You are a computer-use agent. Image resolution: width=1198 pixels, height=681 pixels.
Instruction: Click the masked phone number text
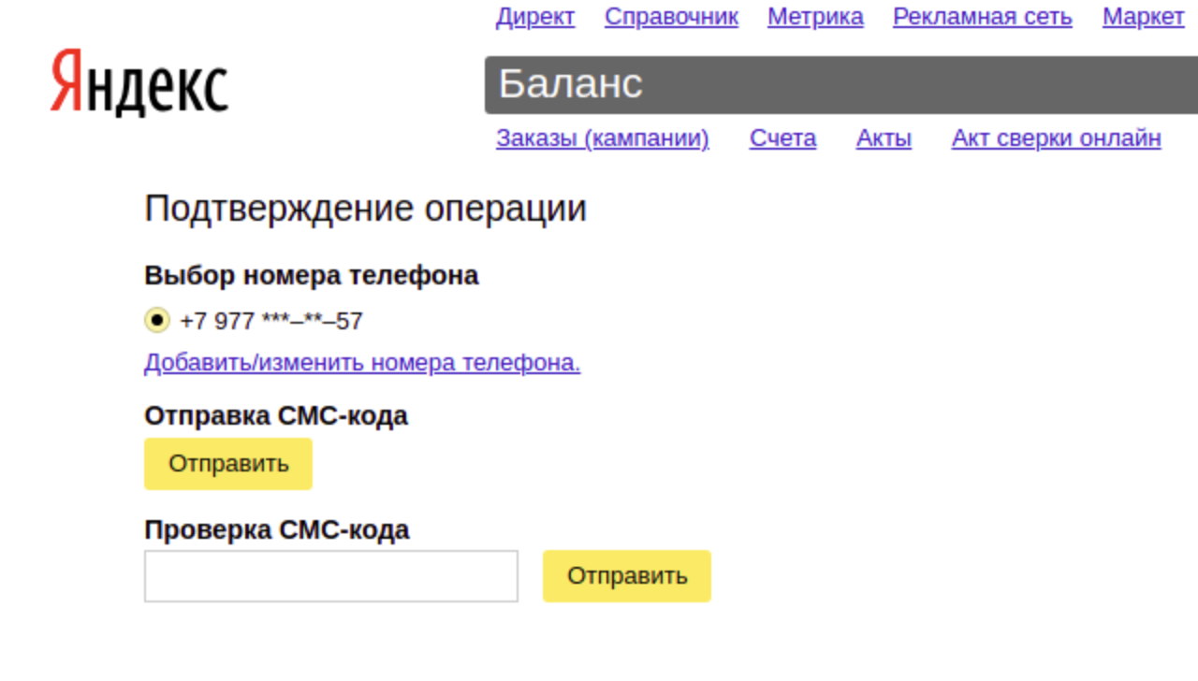[x=271, y=322]
